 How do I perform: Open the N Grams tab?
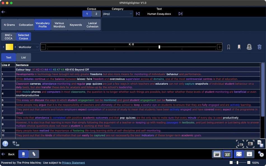[x=9, y=25]
